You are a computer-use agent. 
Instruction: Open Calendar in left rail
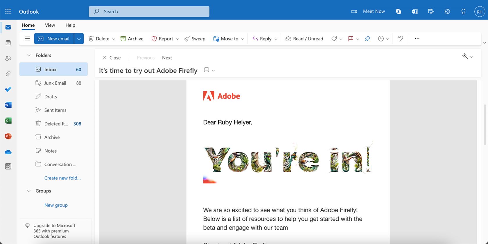pos(8,43)
